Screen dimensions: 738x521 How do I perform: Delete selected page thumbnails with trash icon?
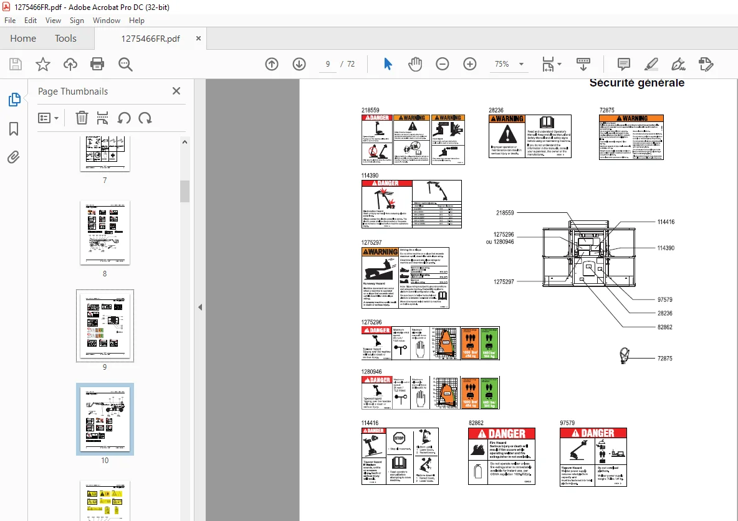[x=82, y=118]
